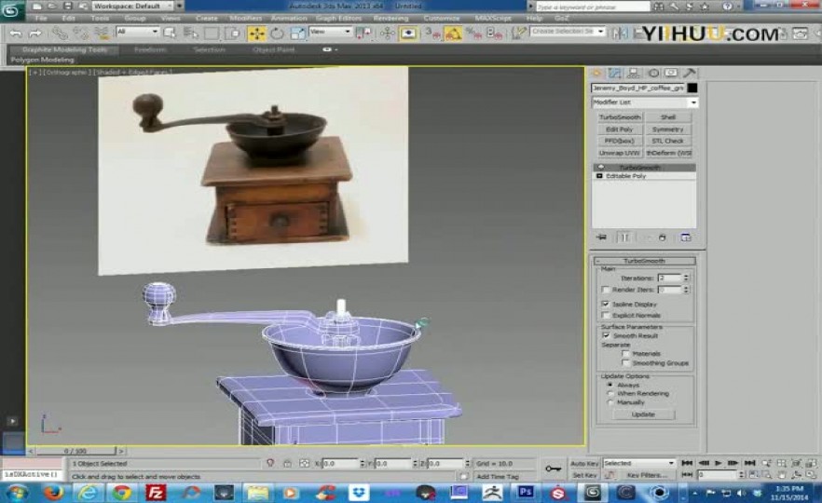The width and height of the screenshot is (822, 503).
Task: Check Separate by Smoothing Groups
Action: [625, 363]
